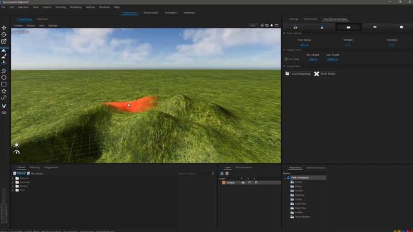Click the add layer icon in Layer panel

coord(222,173)
